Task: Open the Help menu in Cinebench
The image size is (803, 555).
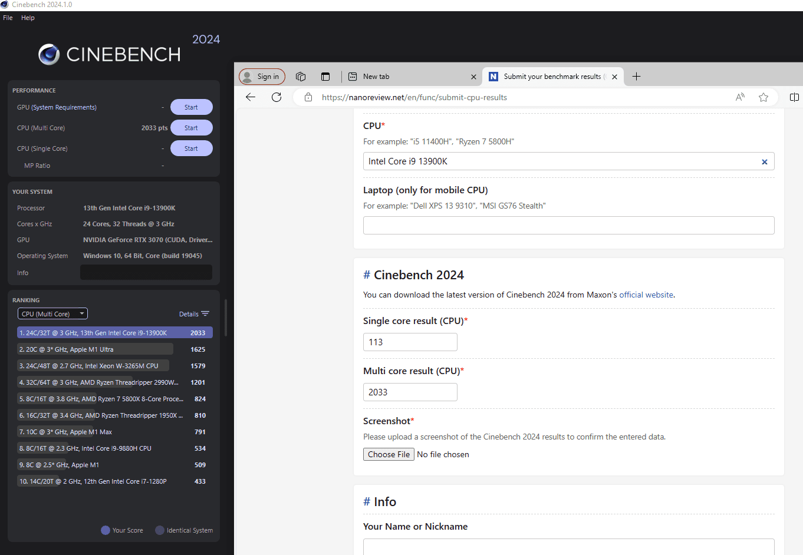Action: [28, 18]
